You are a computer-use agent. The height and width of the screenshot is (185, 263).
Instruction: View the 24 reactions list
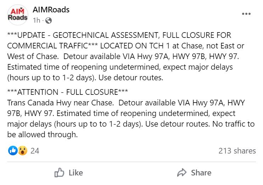point(35,151)
